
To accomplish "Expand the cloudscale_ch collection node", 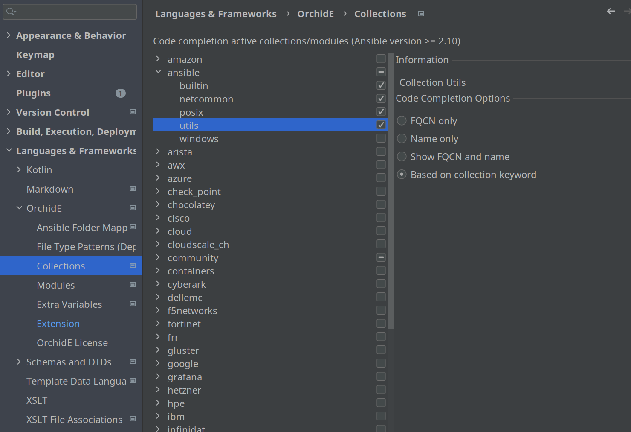I will pyautogui.click(x=158, y=244).
